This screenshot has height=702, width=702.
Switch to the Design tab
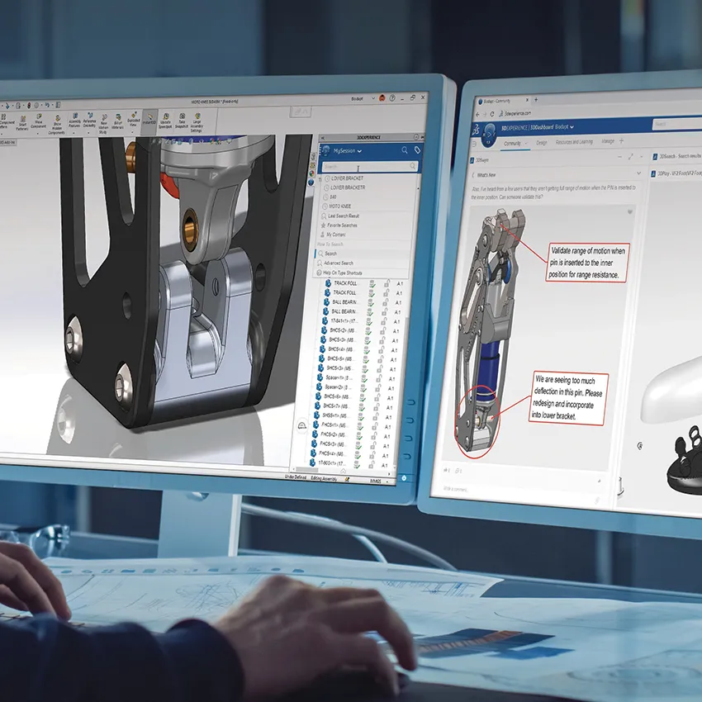click(542, 142)
